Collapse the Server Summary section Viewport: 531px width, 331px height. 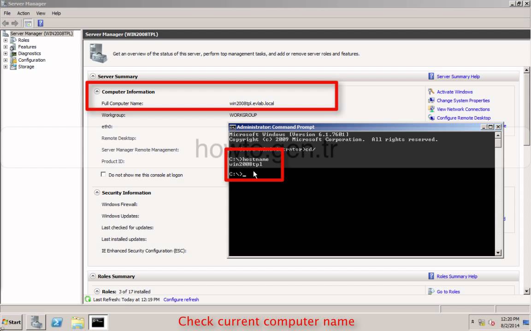(93, 76)
